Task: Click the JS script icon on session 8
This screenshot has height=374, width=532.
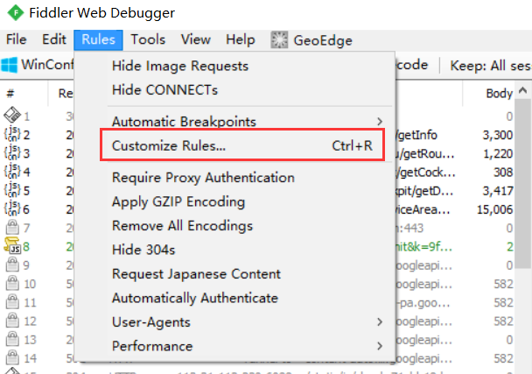Action: [12, 247]
